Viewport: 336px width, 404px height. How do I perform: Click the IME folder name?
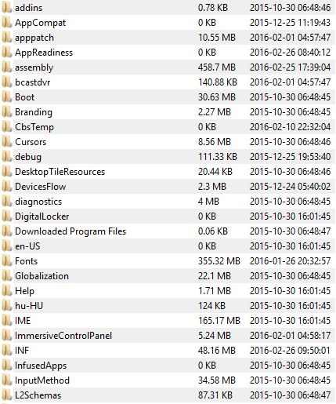click(x=23, y=321)
